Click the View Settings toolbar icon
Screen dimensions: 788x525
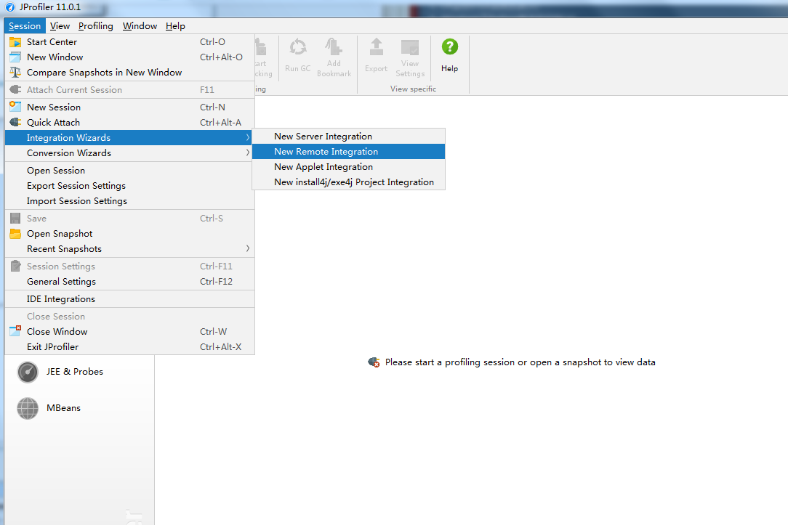click(x=410, y=47)
